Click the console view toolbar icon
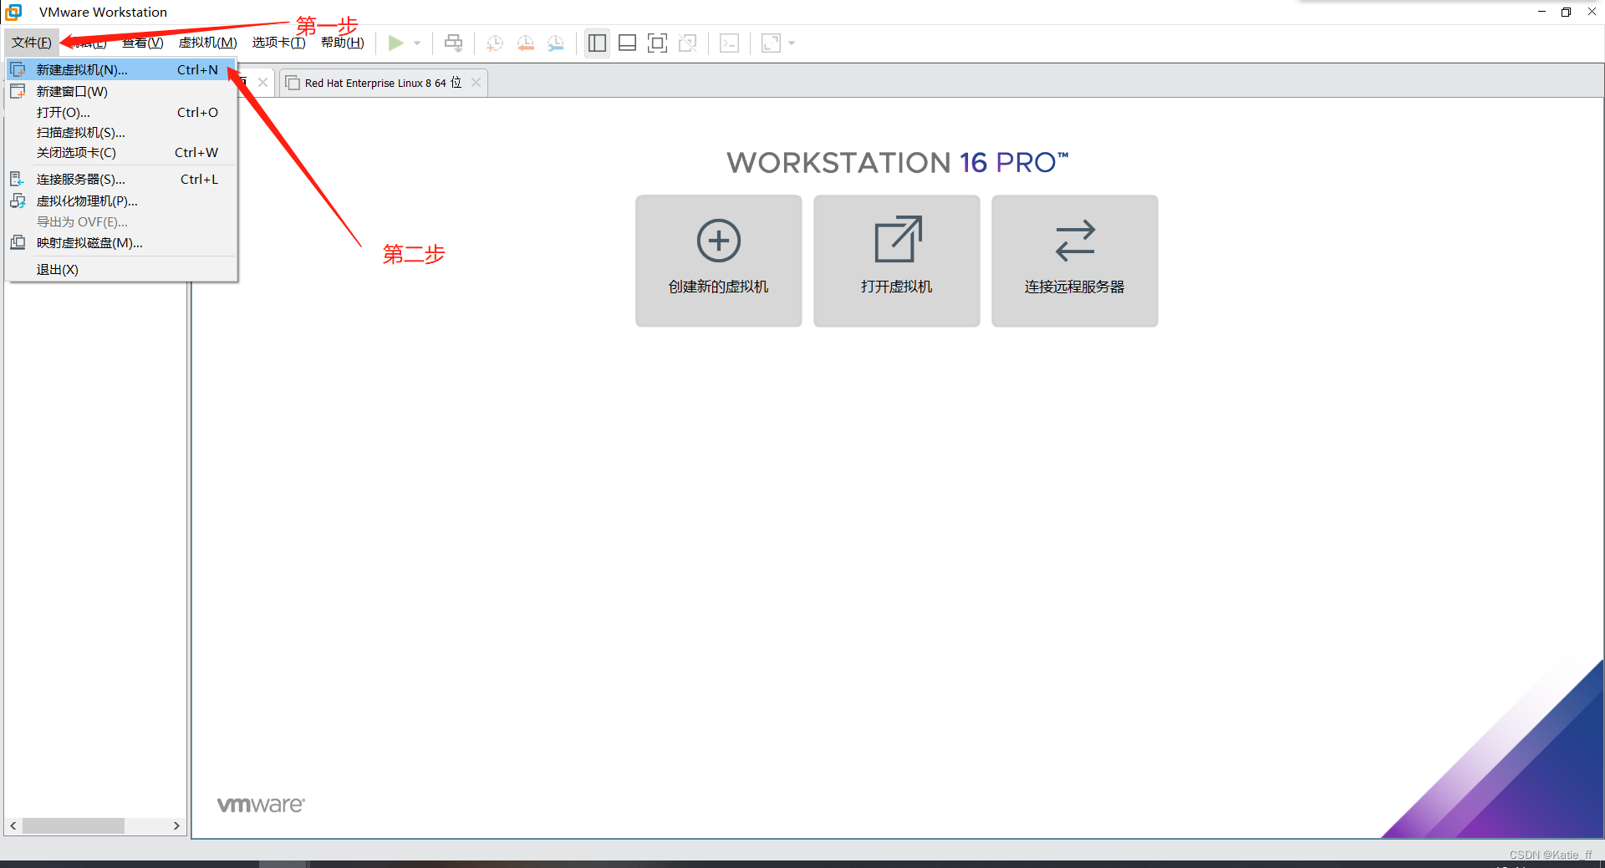Image resolution: width=1605 pixels, height=868 pixels. (729, 43)
